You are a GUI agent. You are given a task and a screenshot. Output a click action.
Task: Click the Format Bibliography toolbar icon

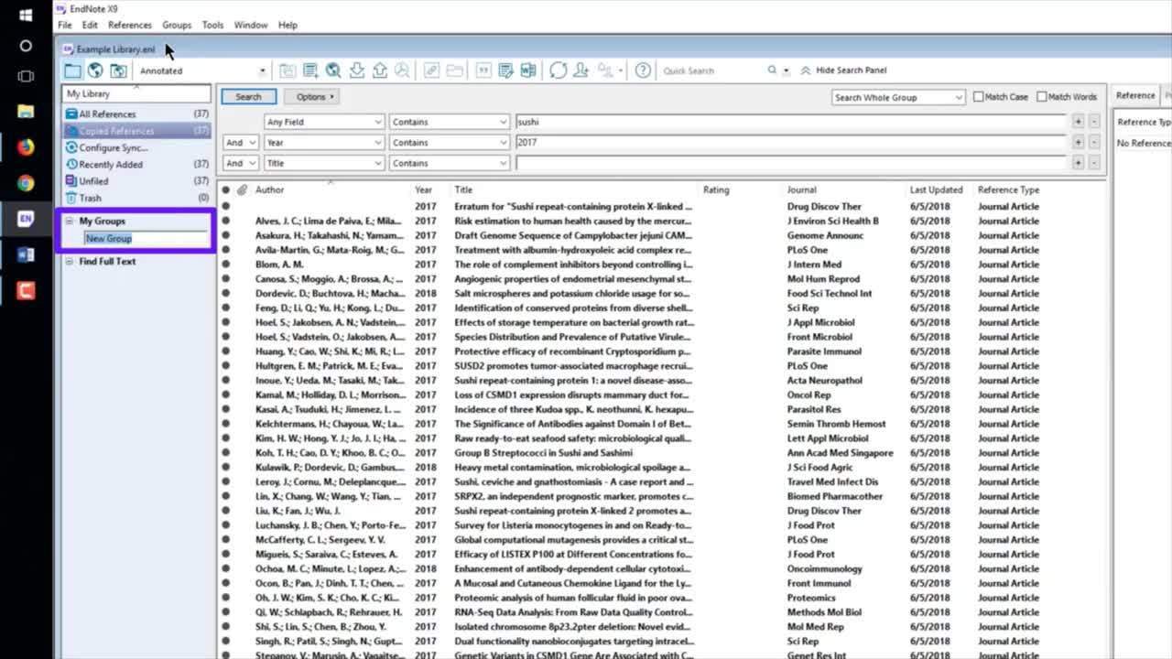(505, 70)
